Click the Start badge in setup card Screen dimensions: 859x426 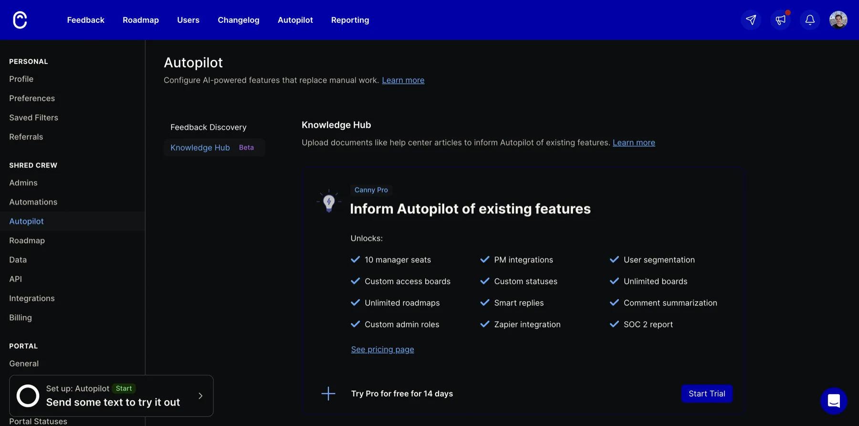pyautogui.click(x=124, y=388)
